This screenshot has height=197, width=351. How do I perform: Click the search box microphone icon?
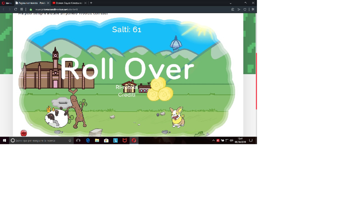[x=70, y=140]
